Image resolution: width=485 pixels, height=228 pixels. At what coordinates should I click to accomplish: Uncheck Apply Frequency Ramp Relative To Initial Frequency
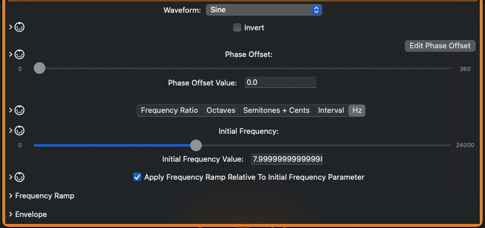click(x=137, y=177)
